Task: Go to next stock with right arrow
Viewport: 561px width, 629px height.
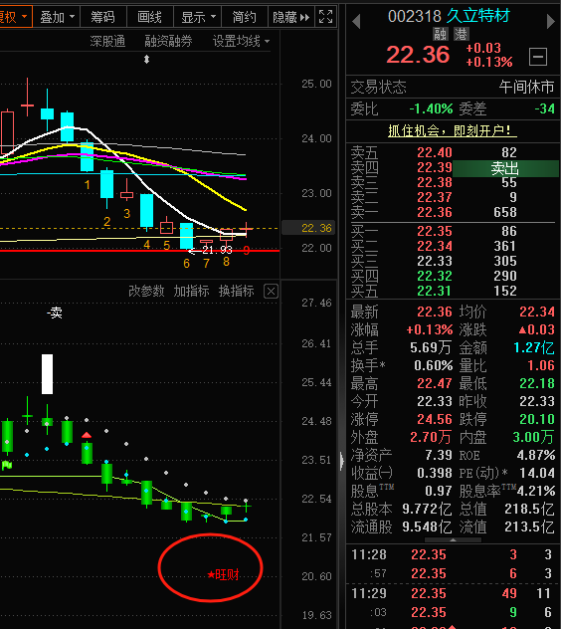Action: 551,21
